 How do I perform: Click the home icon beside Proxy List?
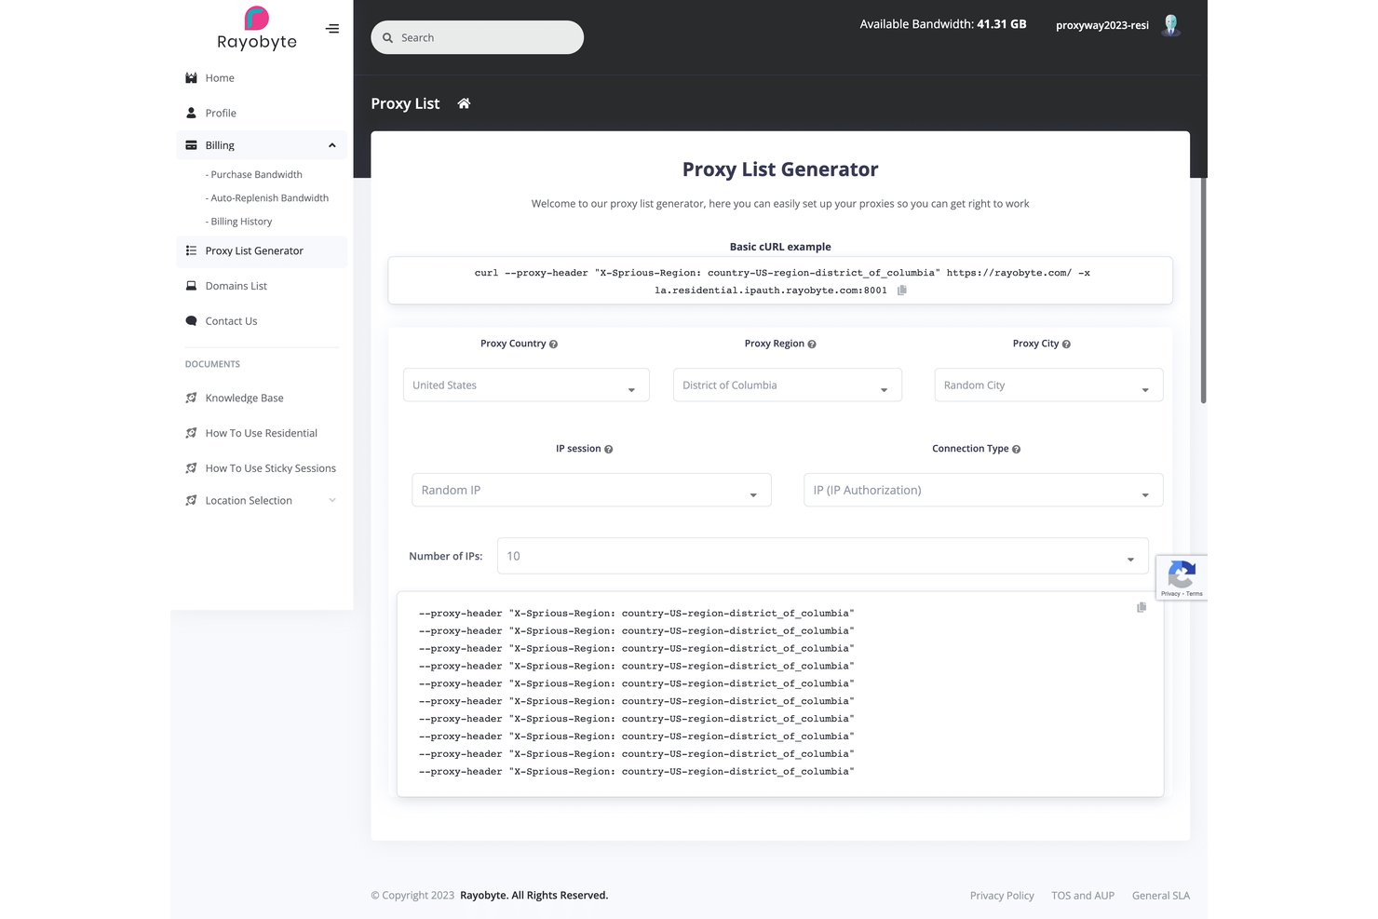tap(464, 103)
